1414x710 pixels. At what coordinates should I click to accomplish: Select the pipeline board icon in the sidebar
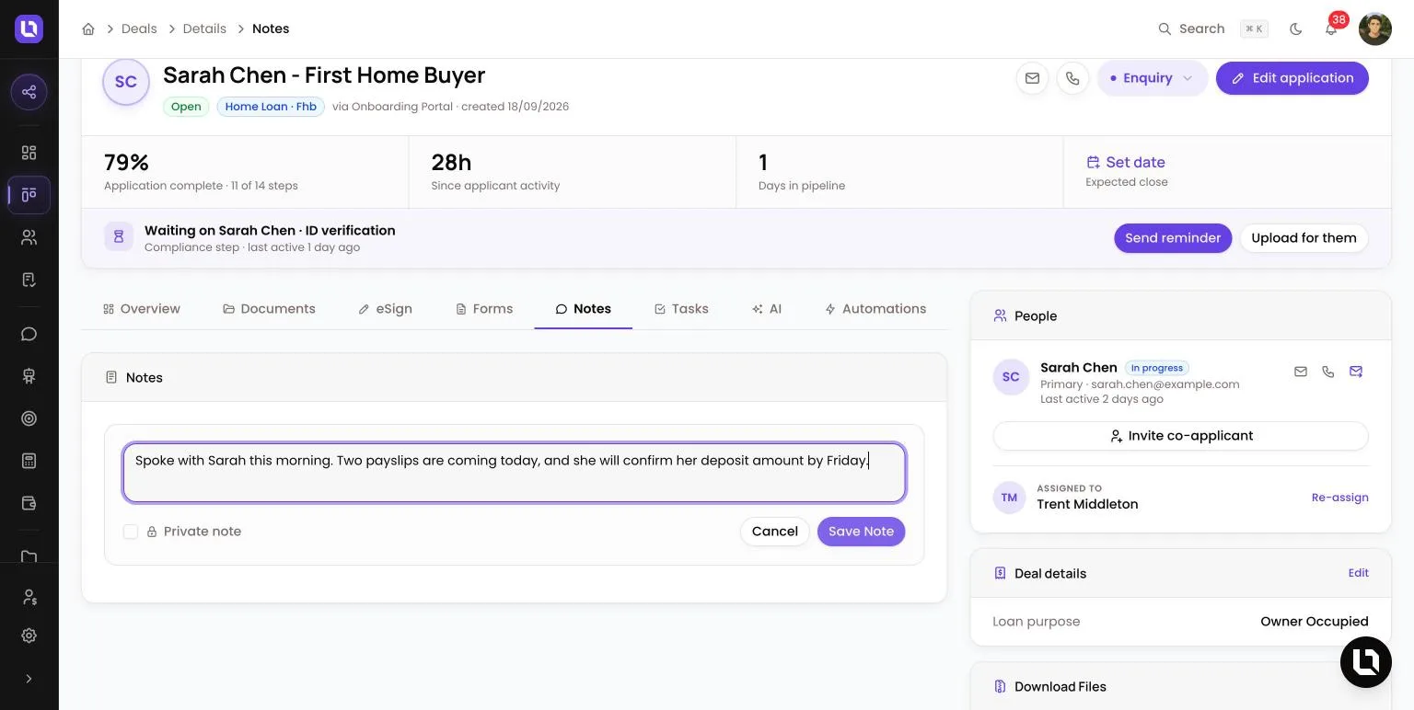[x=29, y=195]
